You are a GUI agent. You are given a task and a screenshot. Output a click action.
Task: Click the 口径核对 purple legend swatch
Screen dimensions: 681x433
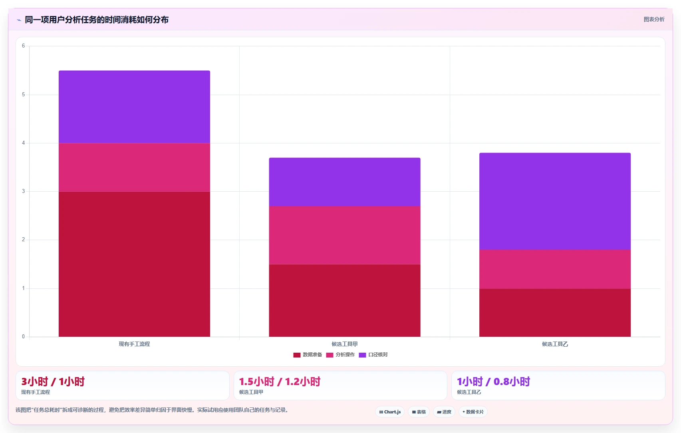pos(362,355)
